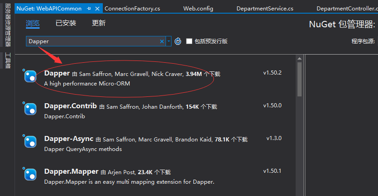The height and width of the screenshot is (196, 378).
Task: Open the DepartmentService.cs tab
Action: (265, 9)
